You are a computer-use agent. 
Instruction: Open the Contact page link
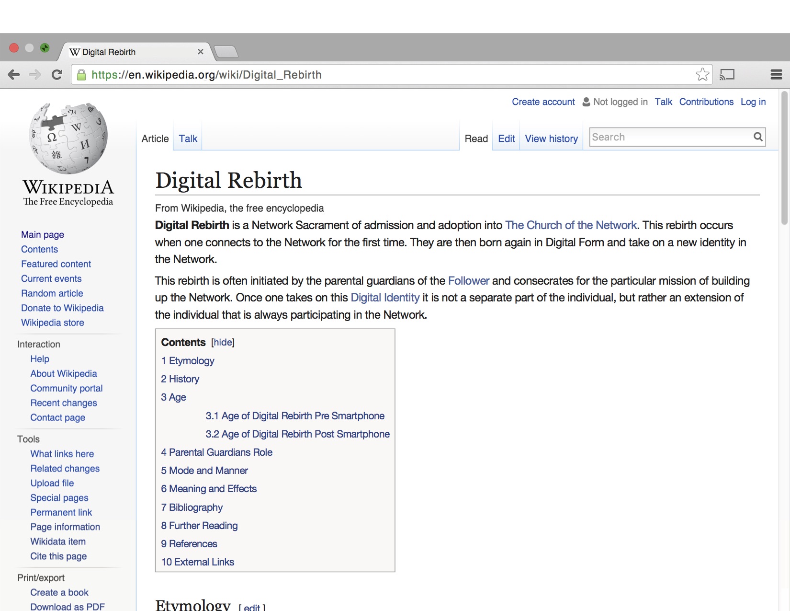pyautogui.click(x=58, y=418)
